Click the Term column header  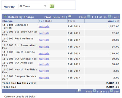tap(72, 21)
